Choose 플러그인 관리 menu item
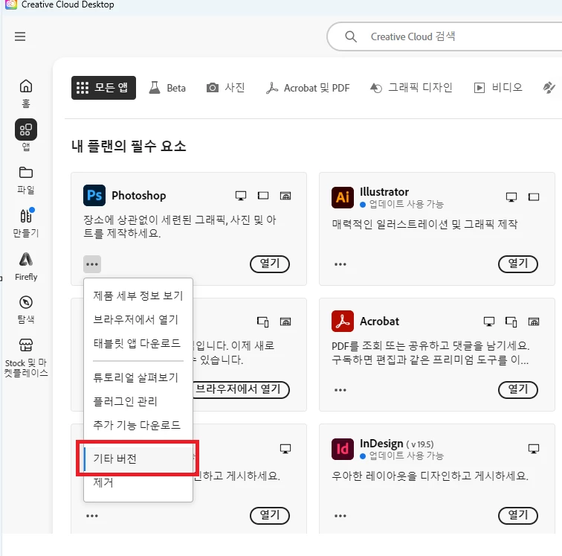562x556 pixels. click(x=138, y=401)
